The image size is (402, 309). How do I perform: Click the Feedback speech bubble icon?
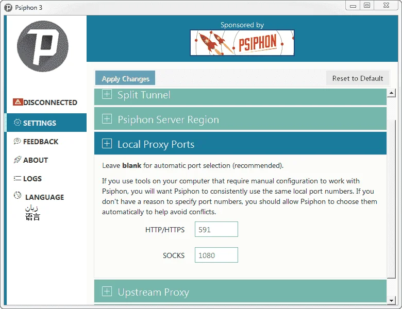[x=17, y=141]
